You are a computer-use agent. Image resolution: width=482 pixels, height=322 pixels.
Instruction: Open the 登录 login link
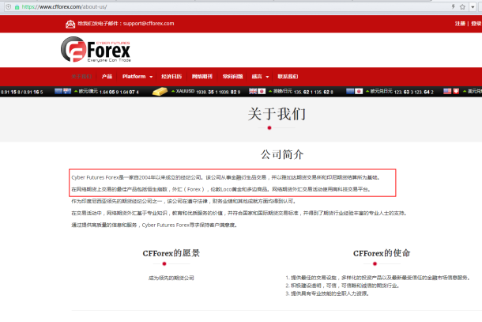476,24
